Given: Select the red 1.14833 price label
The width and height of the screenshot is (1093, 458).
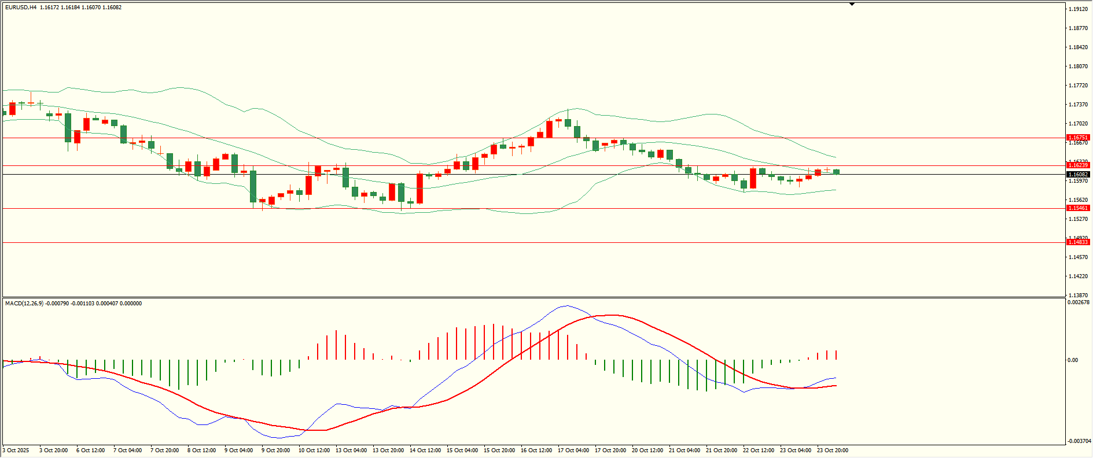Looking at the screenshot, I should pyautogui.click(x=1078, y=242).
